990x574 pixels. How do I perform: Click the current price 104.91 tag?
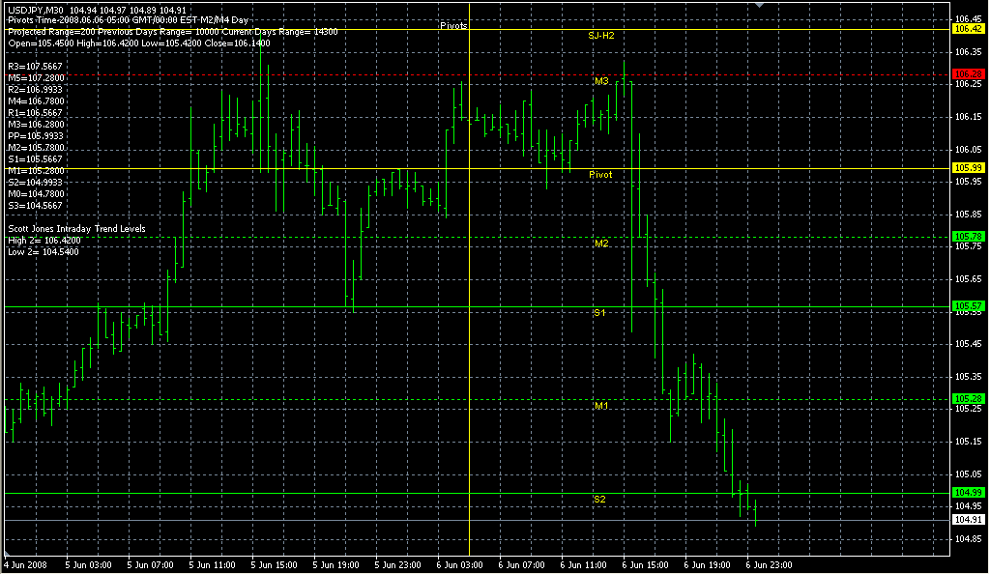[x=968, y=519]
